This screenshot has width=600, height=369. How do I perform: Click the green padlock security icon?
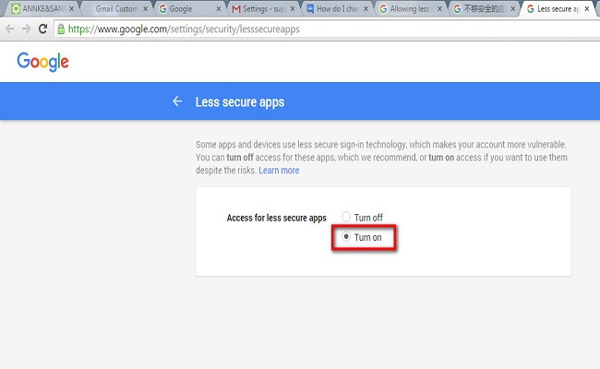click(x=61, y=29)
